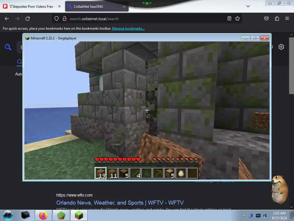Click the https://www.wftv.com URL text
294x221 pixels.
tap(74, 195)
